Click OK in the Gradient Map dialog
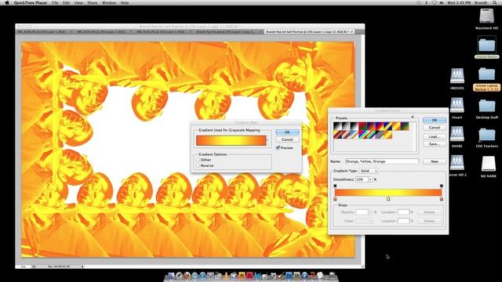The image size is (502, 282). pos(287,132)
